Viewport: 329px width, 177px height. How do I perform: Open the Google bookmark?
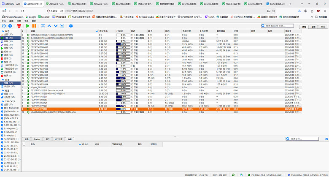click(31, 17)
